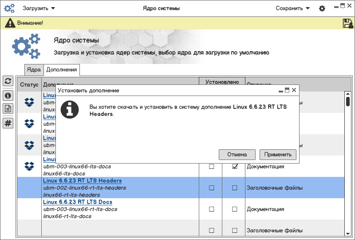Viewport: 355px width, 240px height.
Task: Click the package status icon in first row
Action: 29,102
